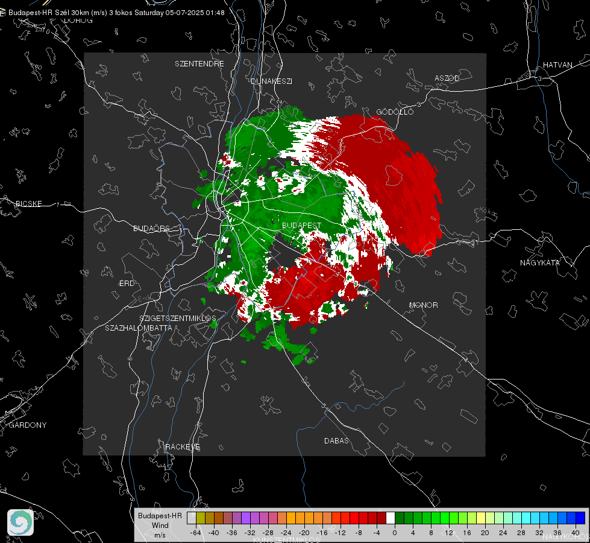Click the ASZOD town label
This screenshot has height=543, width=590.
point(447,78)
